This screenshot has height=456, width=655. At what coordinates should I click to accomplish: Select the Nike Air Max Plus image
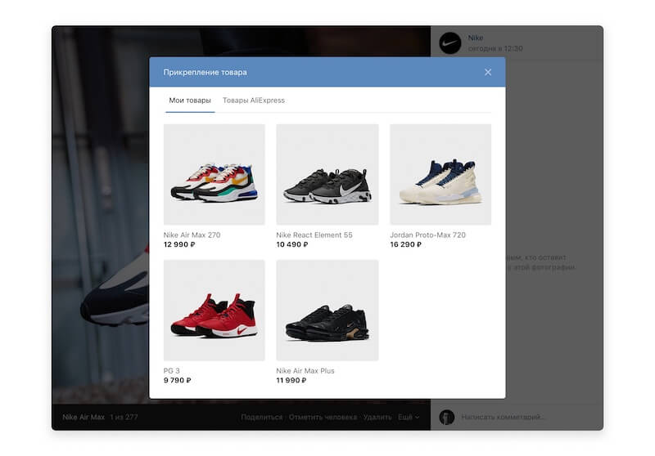(x=327, y=311)
